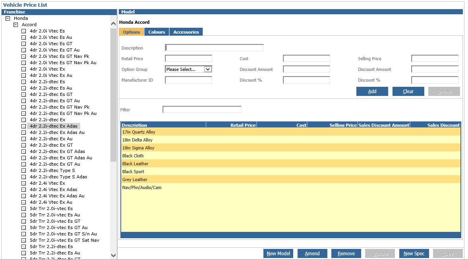Focus the Retail Price input field
This screenshot has width=468, height=260.
tap(188, 58)
